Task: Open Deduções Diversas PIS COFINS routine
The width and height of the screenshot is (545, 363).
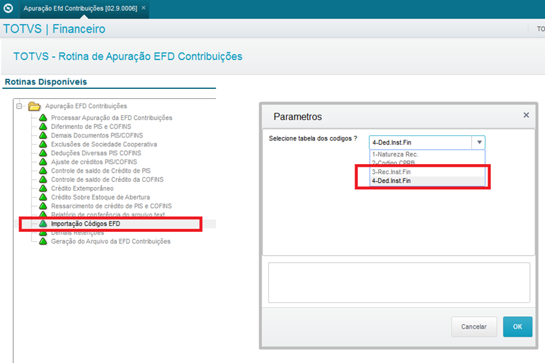Action: tap(96, 153)
